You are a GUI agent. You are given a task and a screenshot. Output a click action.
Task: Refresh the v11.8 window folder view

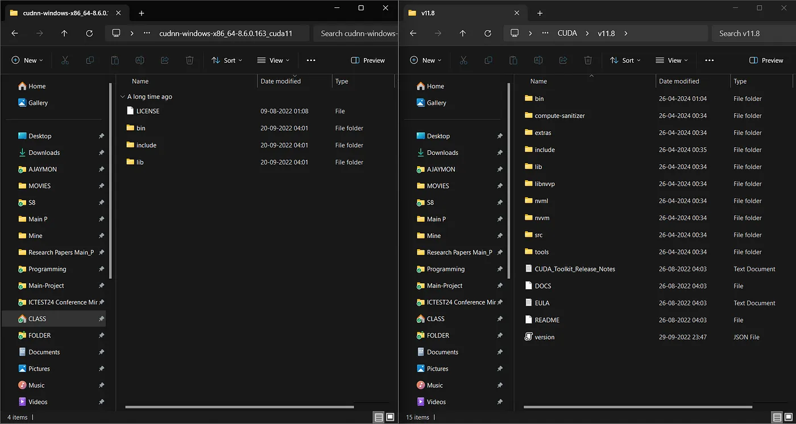488,34
